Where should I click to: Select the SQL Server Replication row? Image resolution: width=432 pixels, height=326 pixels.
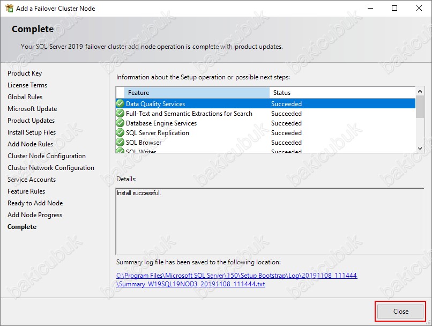266,132
